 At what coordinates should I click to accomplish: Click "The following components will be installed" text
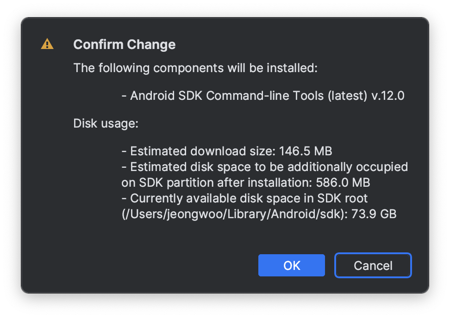(195, 68)
